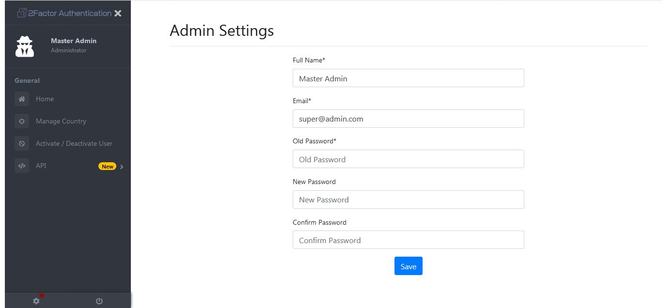Viewport: 662px width, 308px height.
Task: Click into the Email field
Action: pos(408,119)
